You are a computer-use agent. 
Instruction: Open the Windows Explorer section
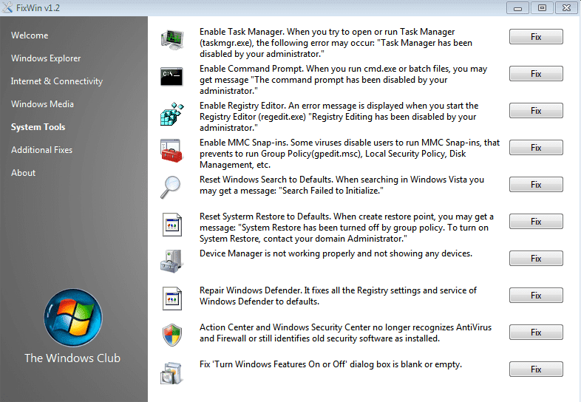pos(46,58)
